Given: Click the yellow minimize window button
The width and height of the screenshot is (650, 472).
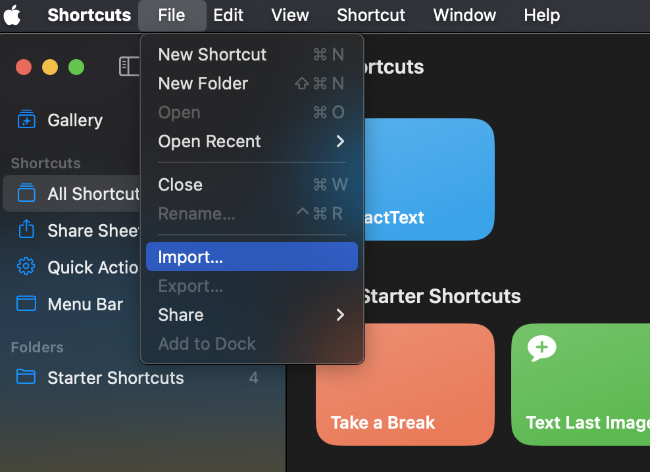Looking at the screenshot, I should tap(50, 66).
